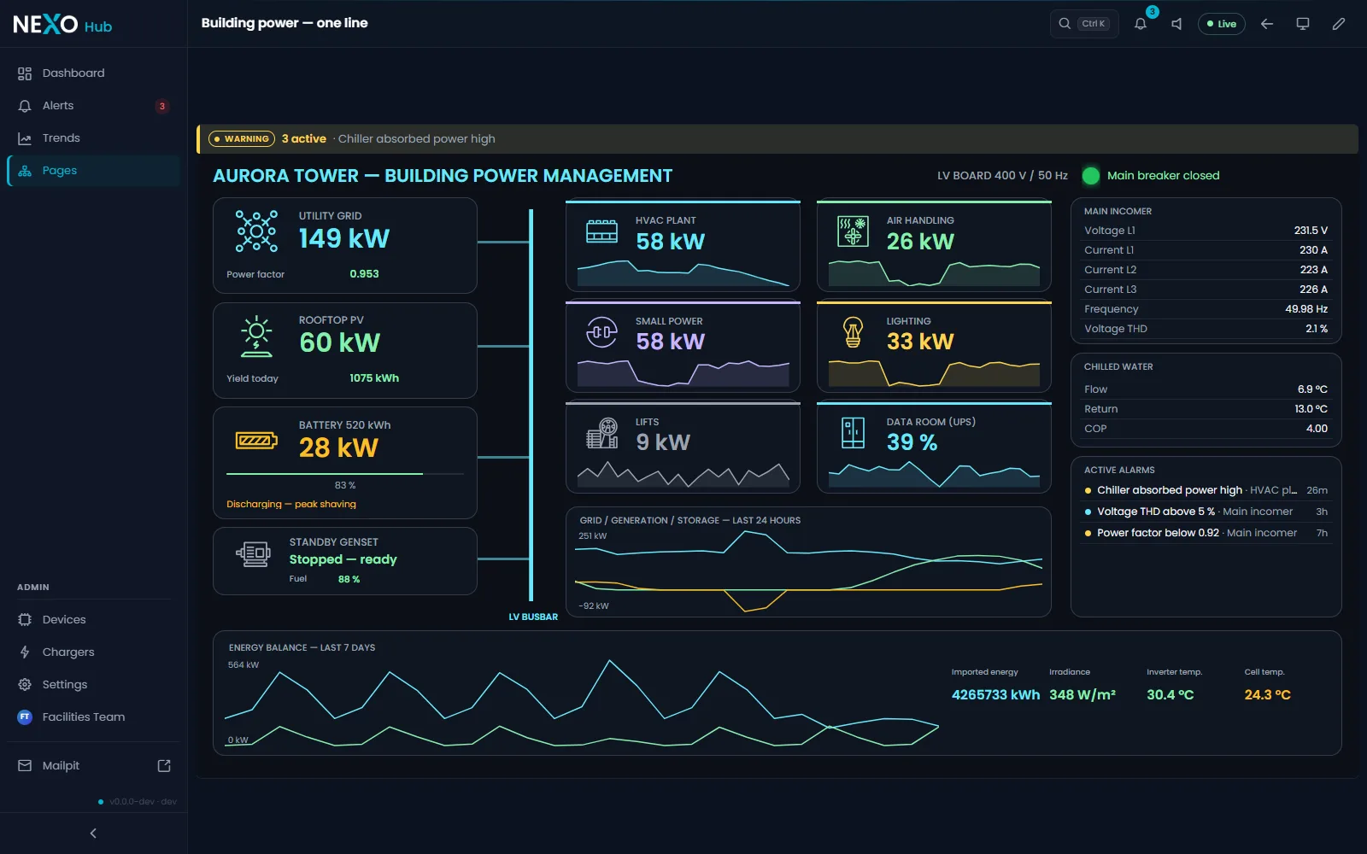Click the Power factor 0.953 value

pyautogui.click(x=364, y=274)
